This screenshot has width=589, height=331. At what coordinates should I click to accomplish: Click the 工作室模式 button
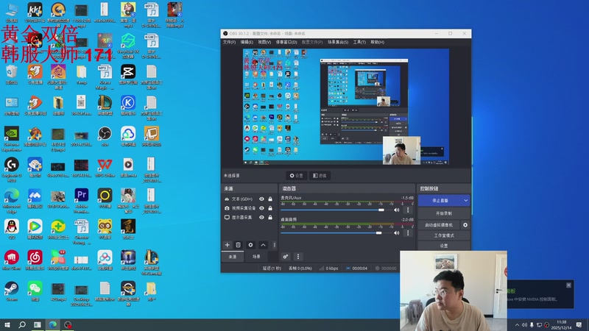[x=444, y=235]
